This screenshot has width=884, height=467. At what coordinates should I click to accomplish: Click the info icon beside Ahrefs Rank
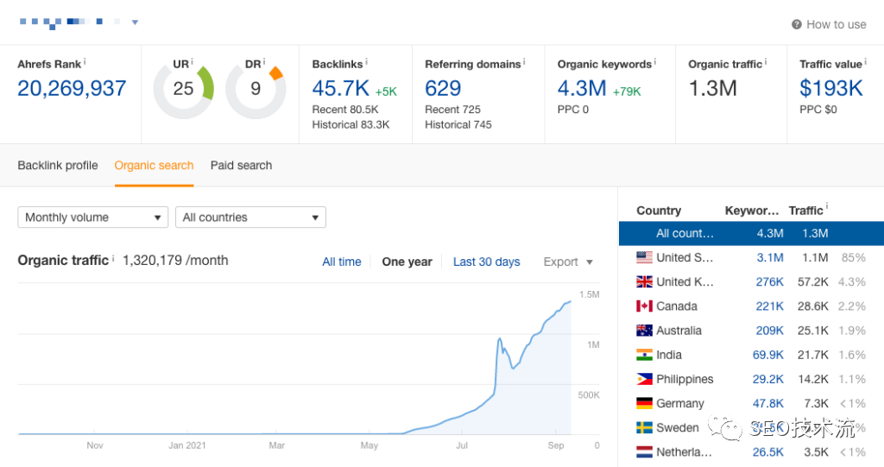click(x=85, y=63)
